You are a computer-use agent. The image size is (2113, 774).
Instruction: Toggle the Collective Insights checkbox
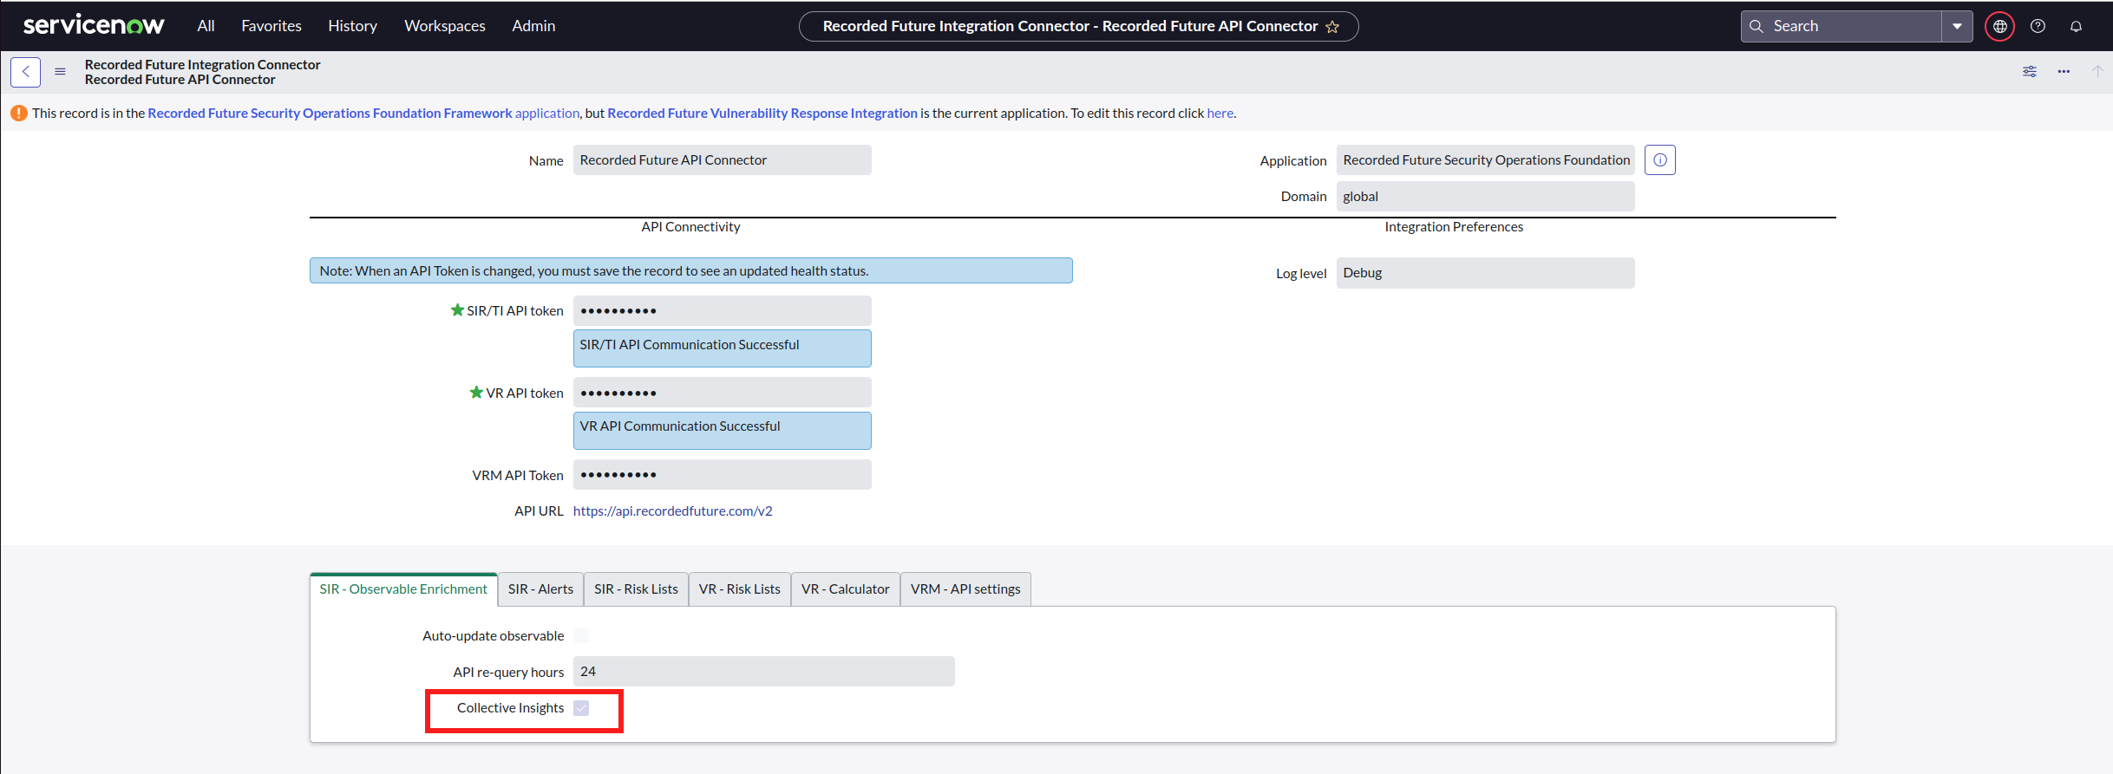coord(581,708)
